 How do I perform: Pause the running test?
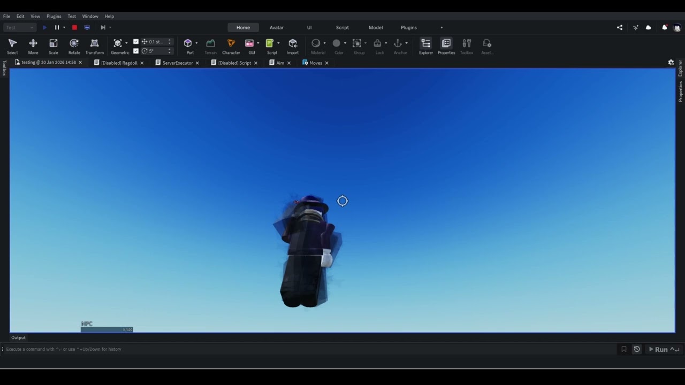(57, 27)
